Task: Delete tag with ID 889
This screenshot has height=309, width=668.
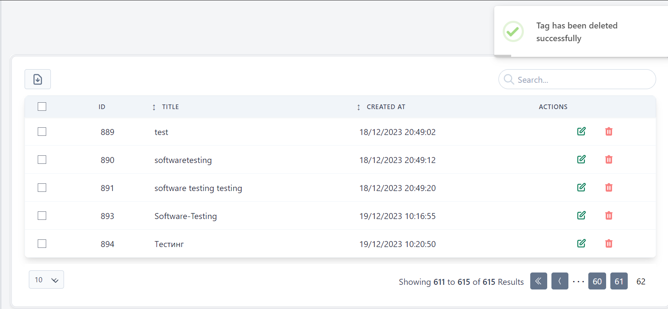Action: (x=609, y=132)
